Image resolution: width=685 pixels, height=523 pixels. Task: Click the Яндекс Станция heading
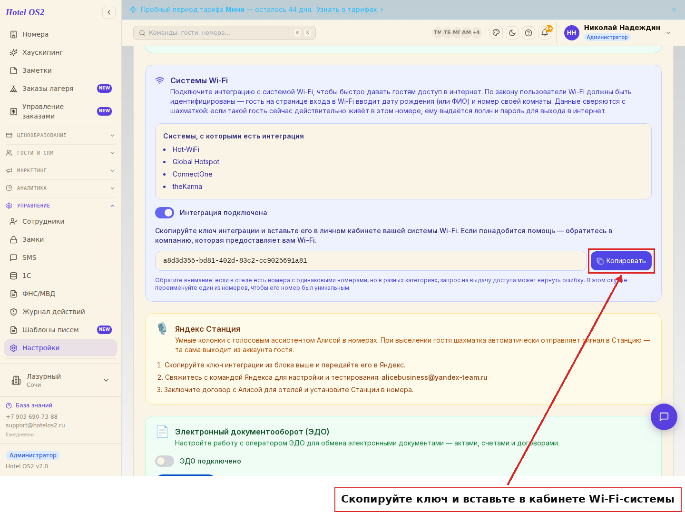coord(207,329)
